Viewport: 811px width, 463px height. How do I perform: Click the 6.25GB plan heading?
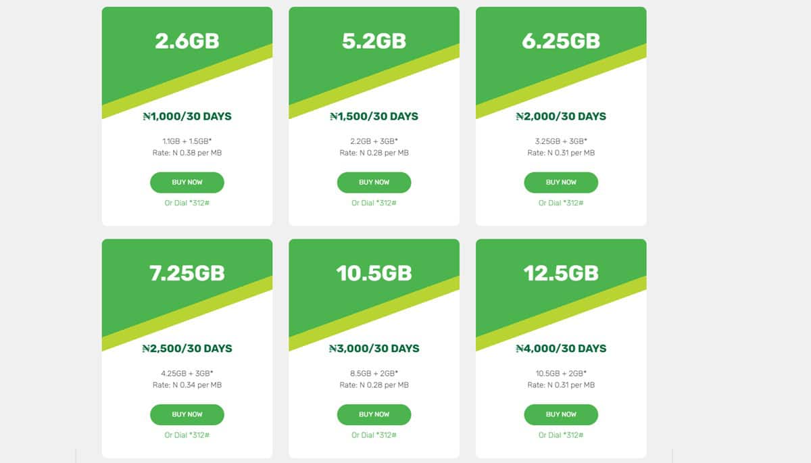[x=561, y=41]
